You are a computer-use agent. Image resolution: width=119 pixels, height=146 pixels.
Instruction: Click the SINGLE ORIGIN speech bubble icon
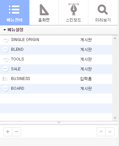pos(5,40)
